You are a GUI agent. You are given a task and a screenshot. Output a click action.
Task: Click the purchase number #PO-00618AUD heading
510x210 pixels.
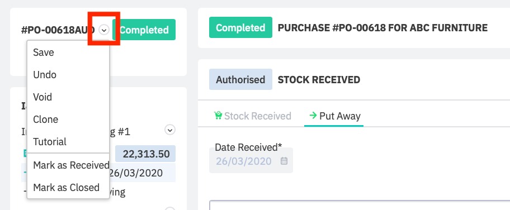coord(58,30)
